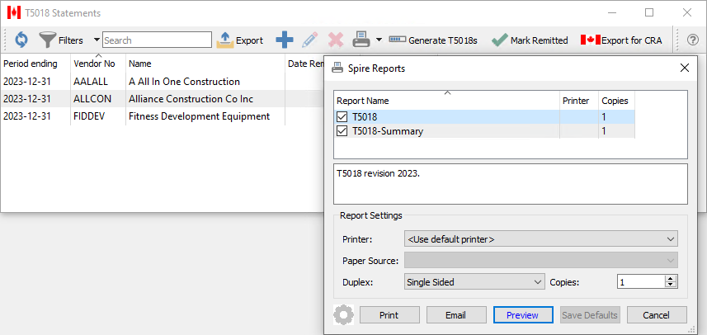Open the Printer dropdown set to Use default printer
Screen dimensions: 707x335
[541, 239]
